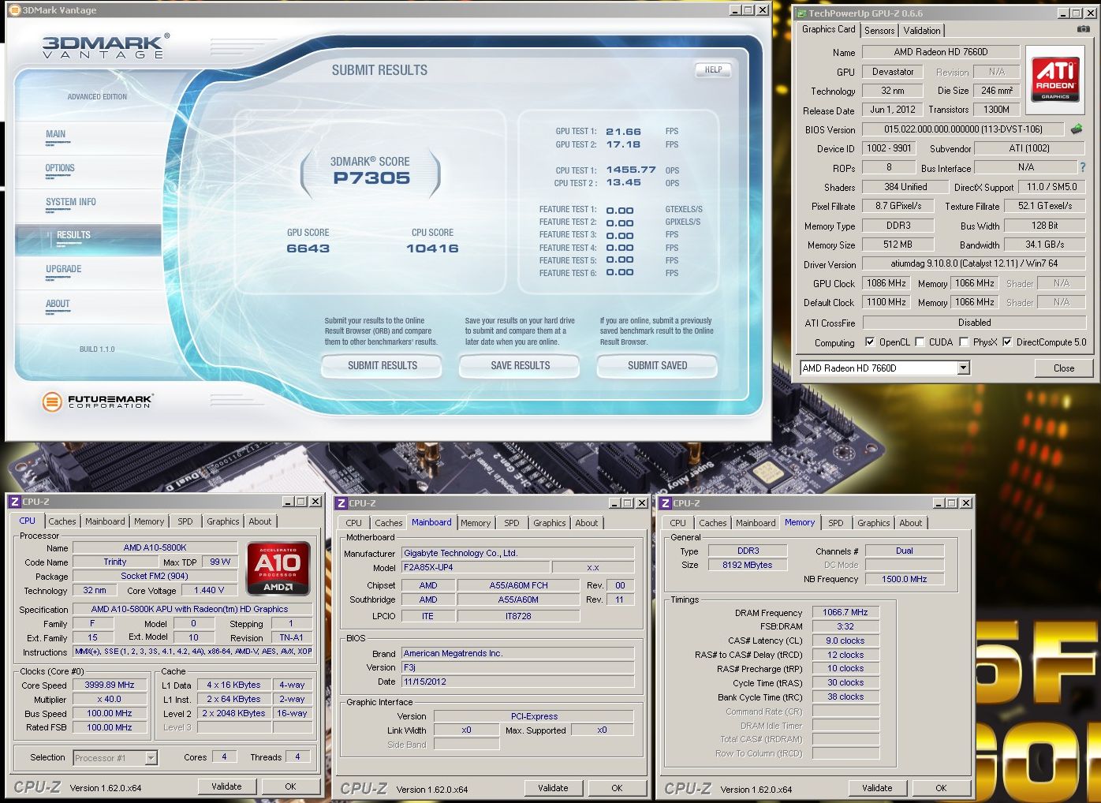Click the GPU Name field in GPU-Z
Screen dimensions: 1101x803
pyautogui.click(x=940, y=52)
